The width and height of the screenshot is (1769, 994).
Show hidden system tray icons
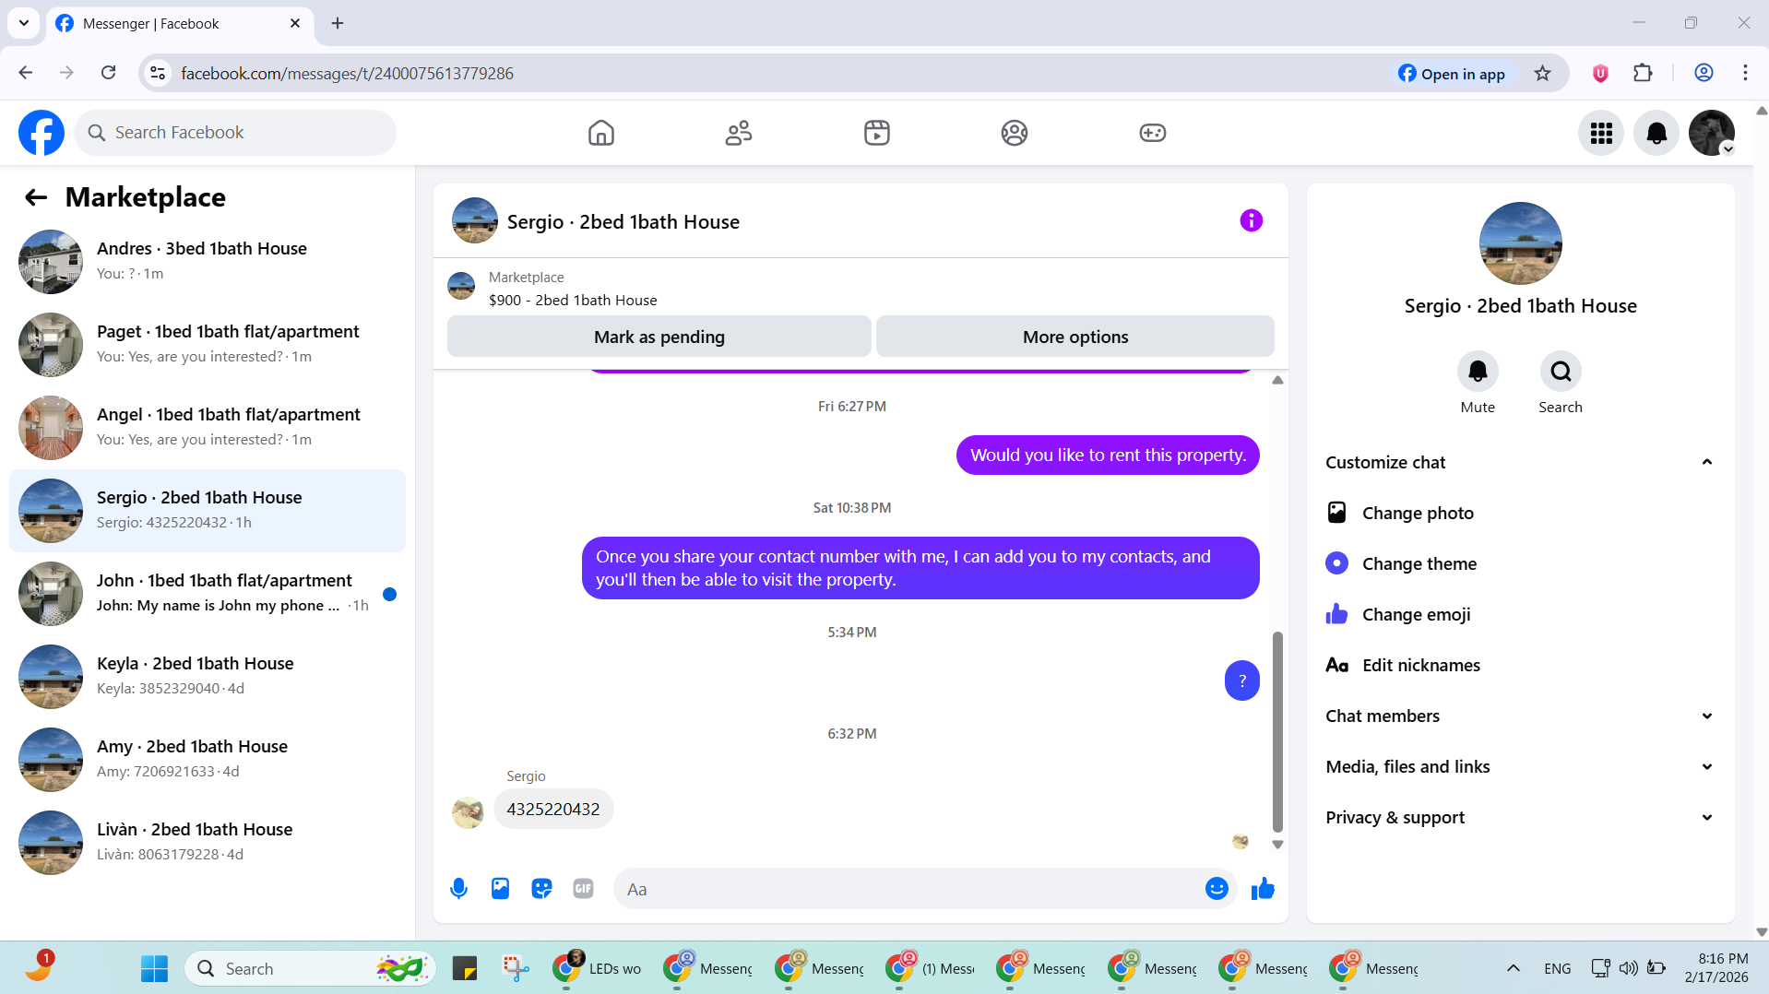(1513, 968)
